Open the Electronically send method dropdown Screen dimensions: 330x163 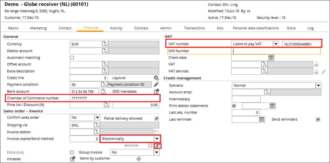156,139
